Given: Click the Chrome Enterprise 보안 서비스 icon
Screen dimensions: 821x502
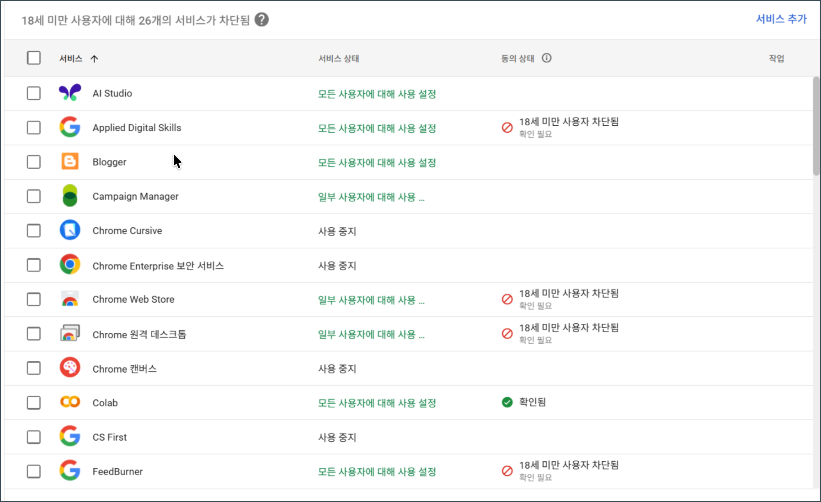Looking at the screenshot, I should coord(70,265).
